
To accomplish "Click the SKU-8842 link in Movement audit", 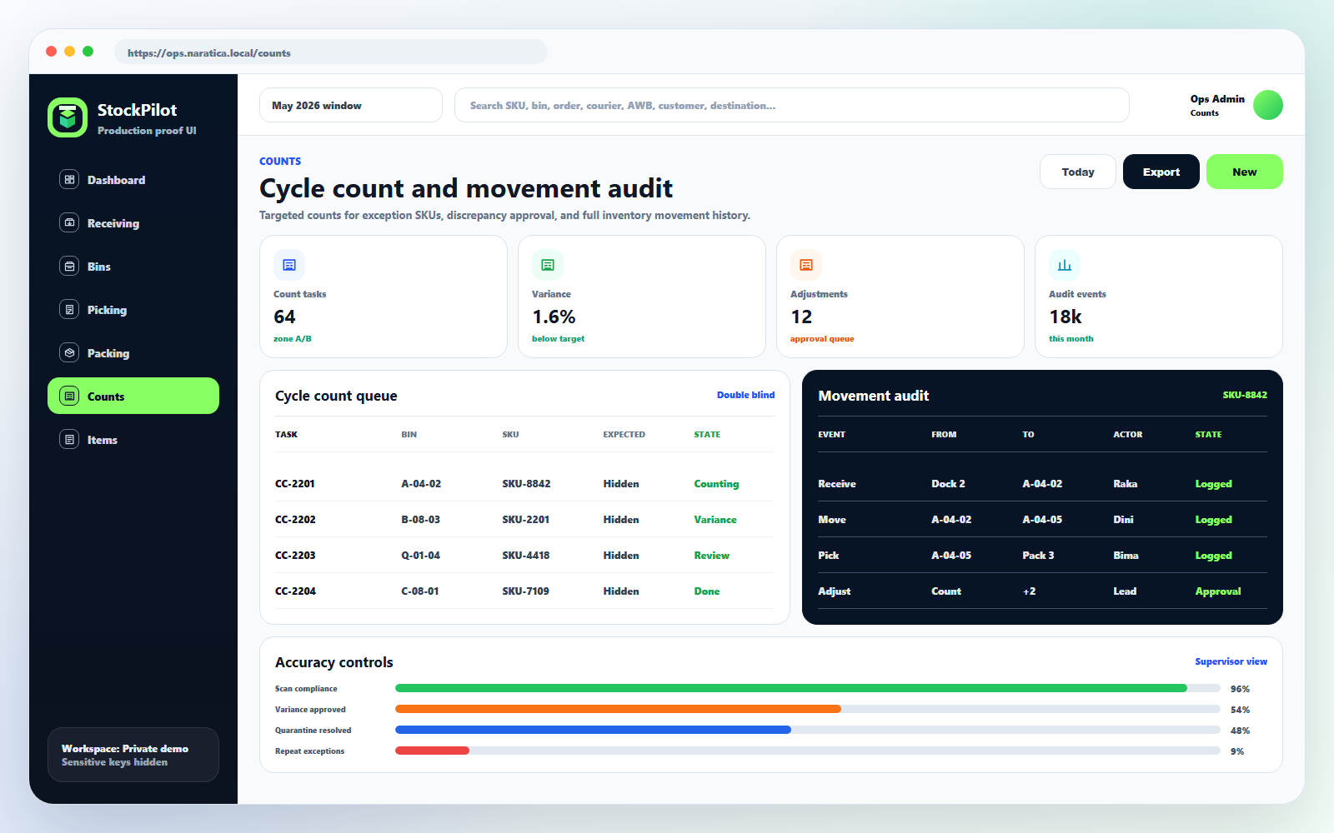I will click(x=1245, y=395).
